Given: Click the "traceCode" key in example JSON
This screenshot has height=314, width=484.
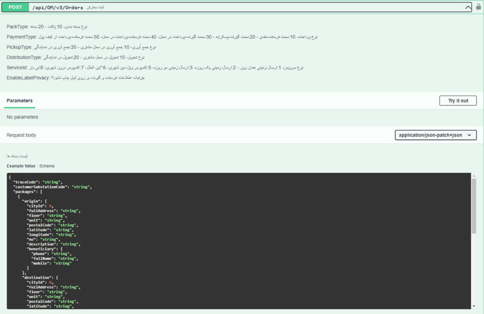Looking at the screenshot, I should coord(26,182).
